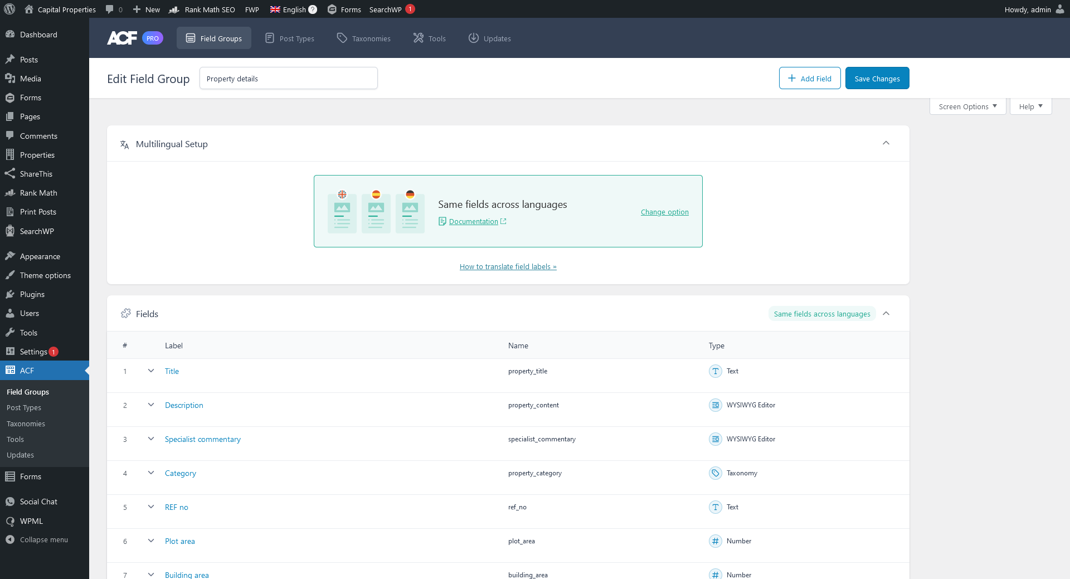Click the SearchWP notification badge

pyautogui.click(x=410, y=9)
